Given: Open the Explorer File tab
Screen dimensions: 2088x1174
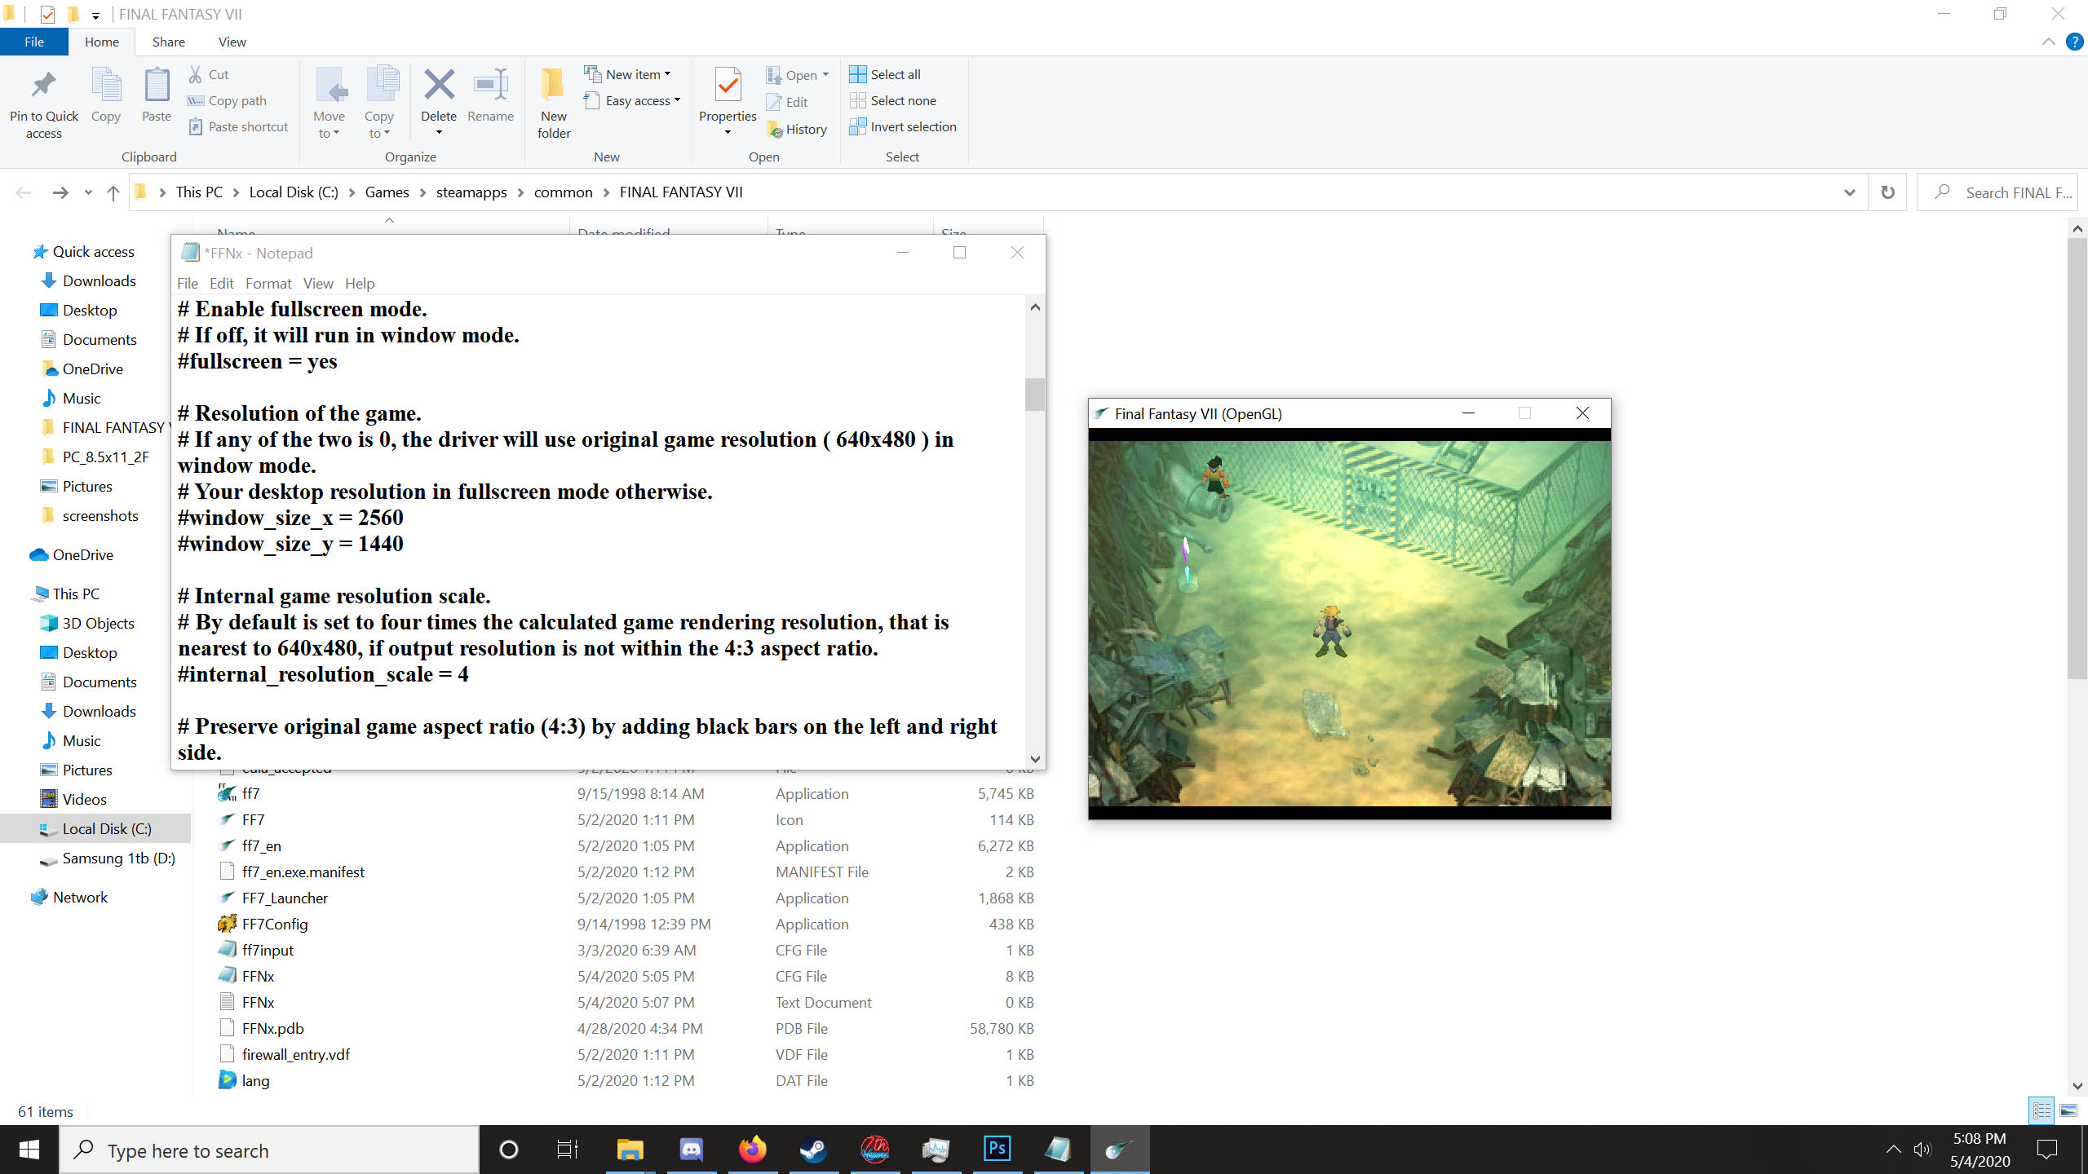Looking at the screenshot, I should [x=34, y=42].
